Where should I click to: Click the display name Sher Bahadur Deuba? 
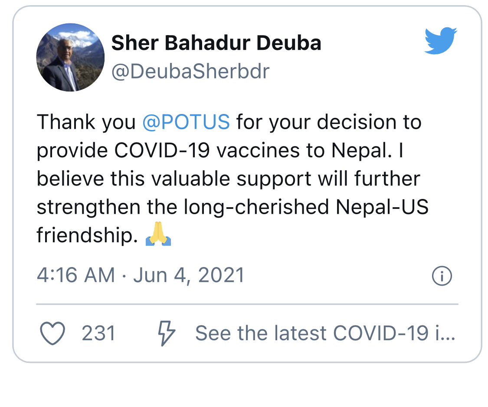pos(216,42)
